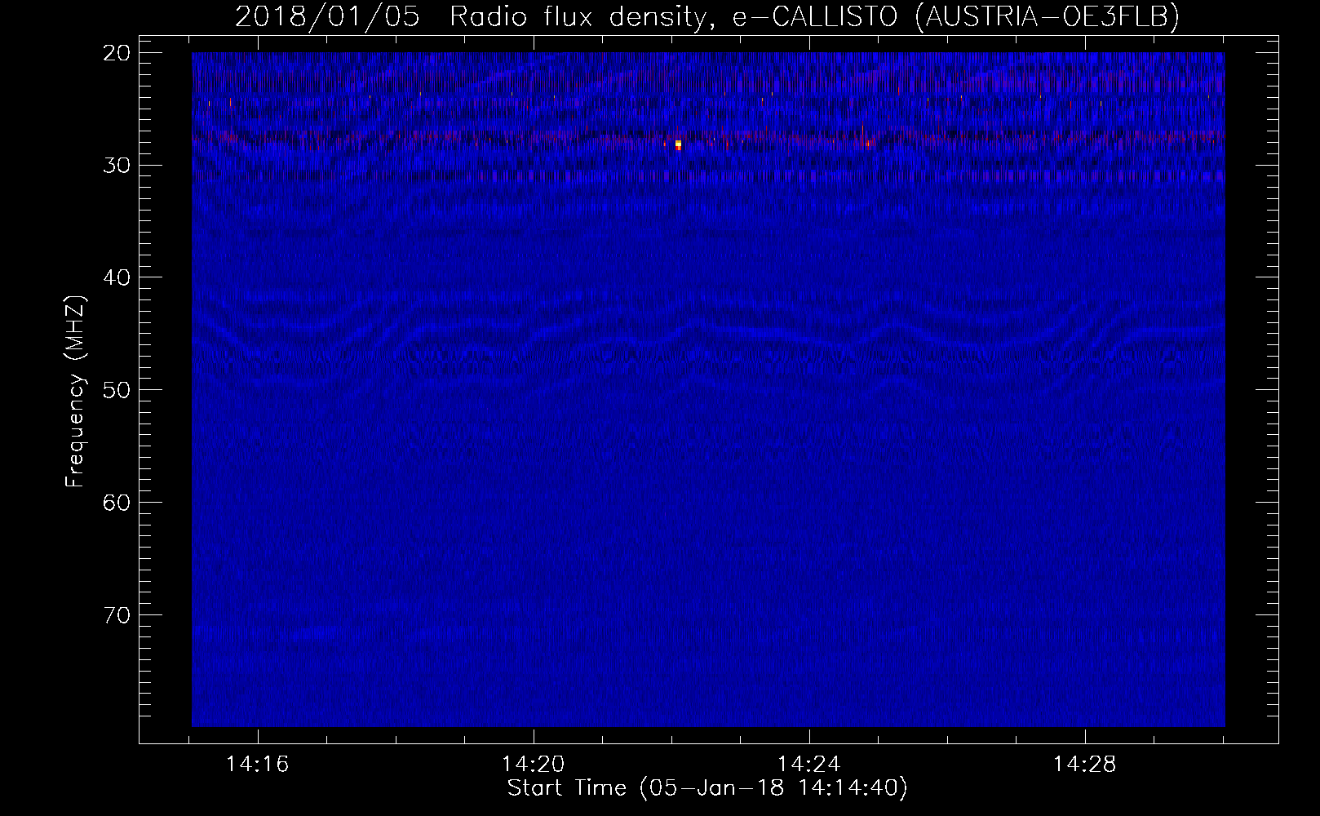Click the 50 MHz frequency tick label
The width and height of the screenshot is (1320, 816).
point(118,389)
